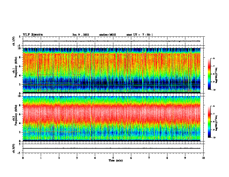
Task: Select the "start UT = 7 :30: 1" text
Action: [140, 35]
